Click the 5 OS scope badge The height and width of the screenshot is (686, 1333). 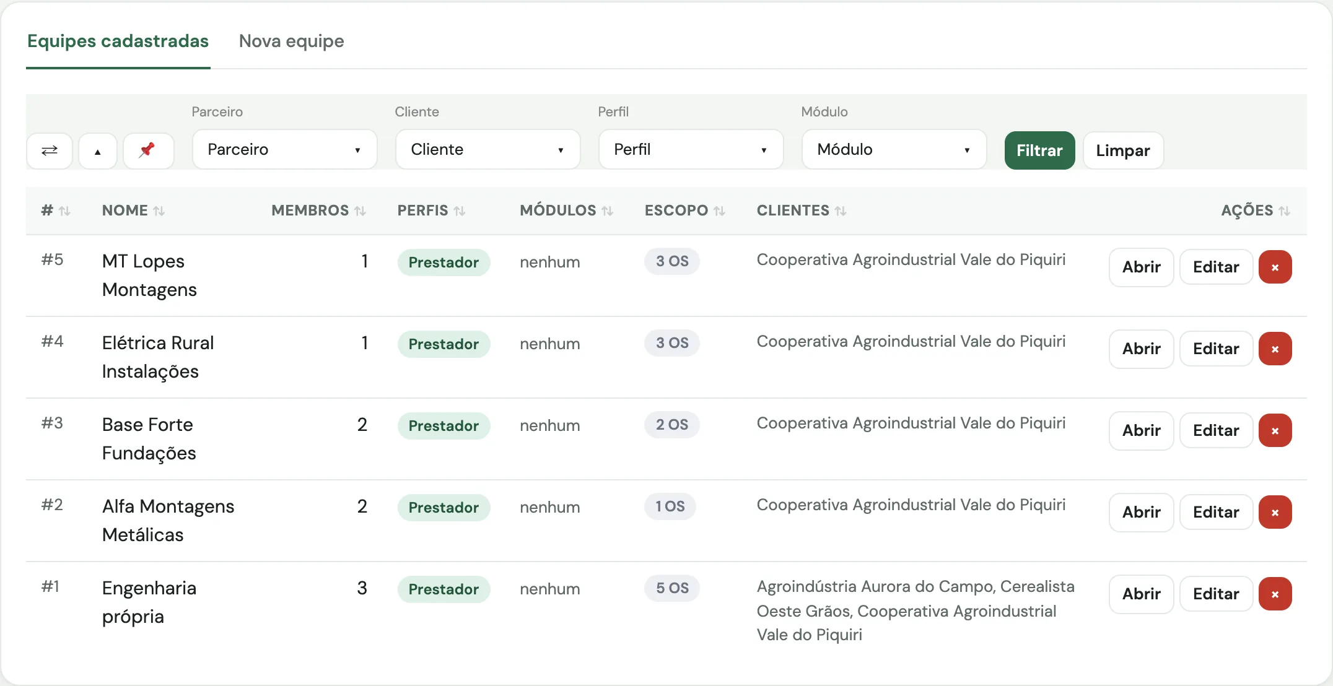(x=672, y=588)
